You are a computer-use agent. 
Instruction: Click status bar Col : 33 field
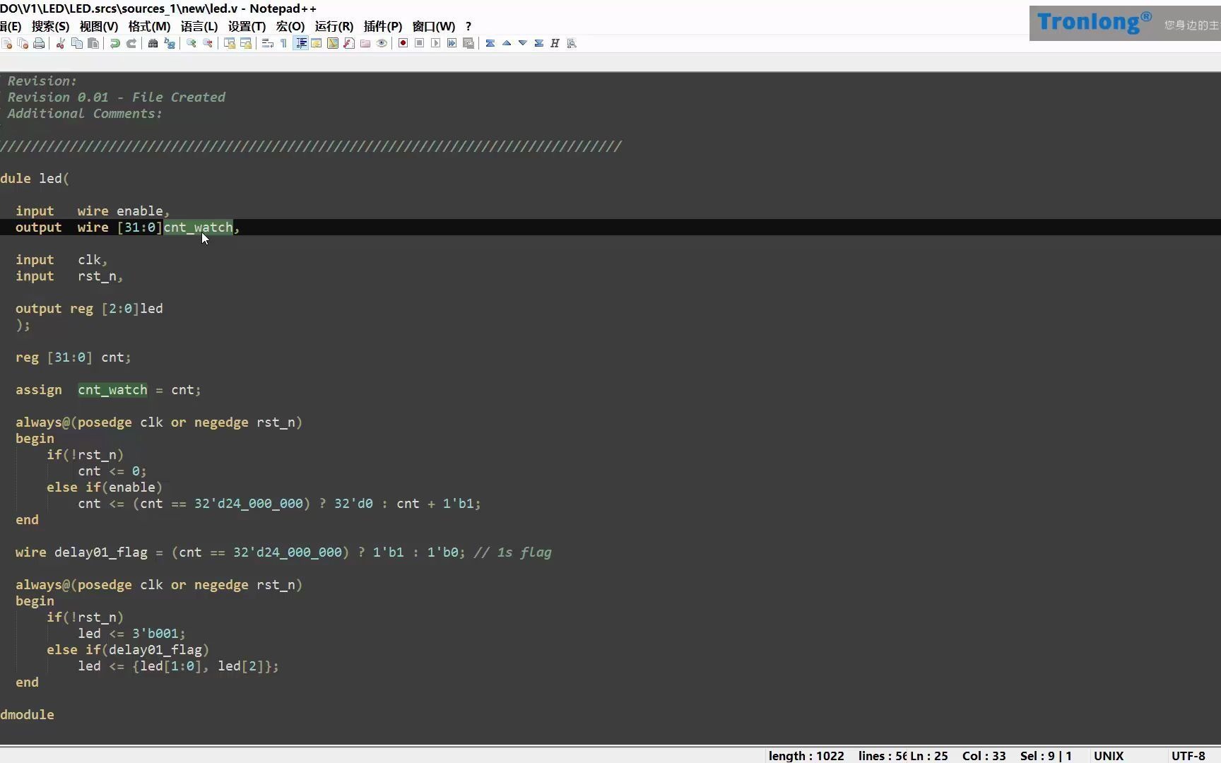point(984,755)
